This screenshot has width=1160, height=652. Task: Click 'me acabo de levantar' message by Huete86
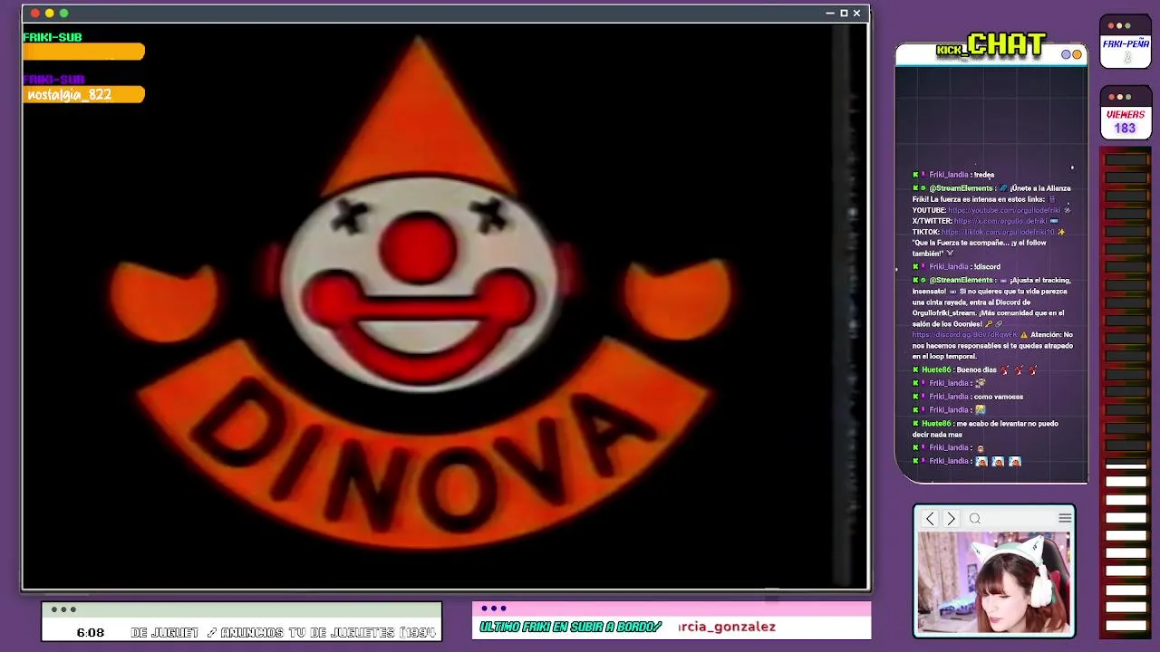click(985, 429)
